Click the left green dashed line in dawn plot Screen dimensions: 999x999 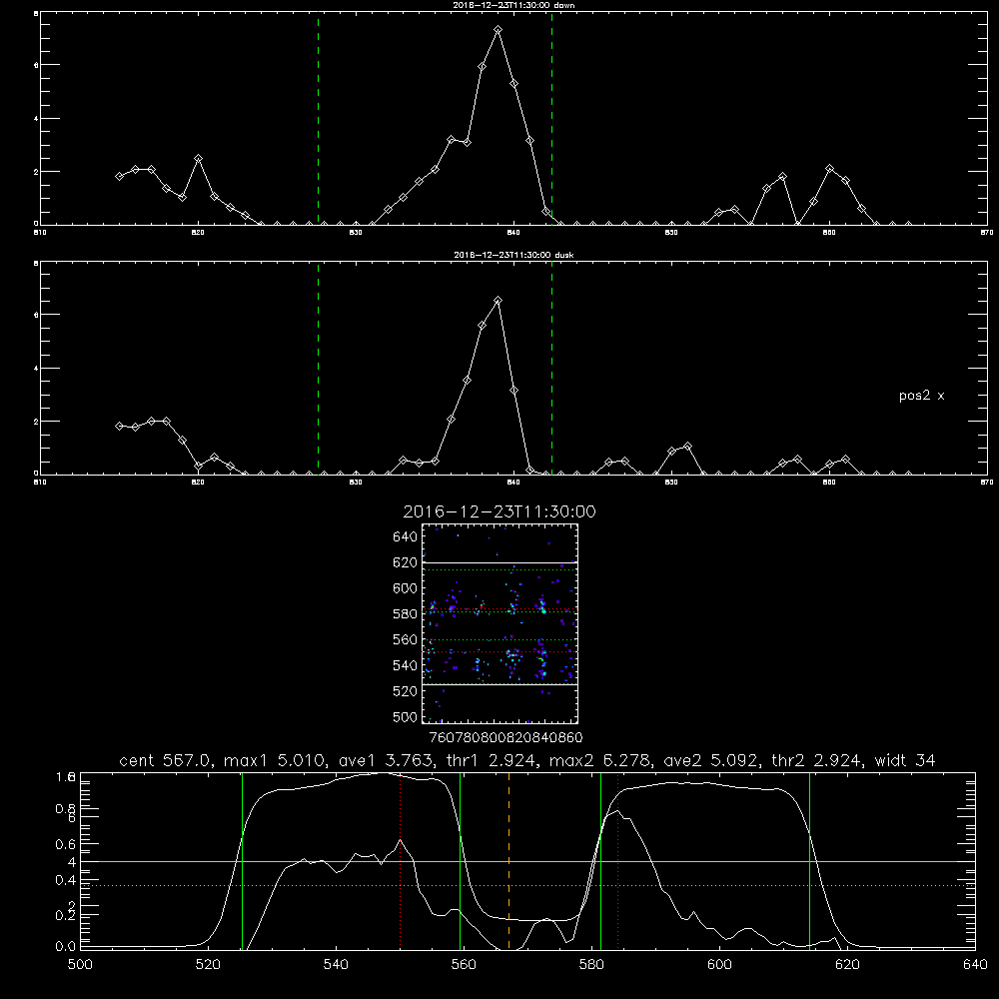[318, 119]
